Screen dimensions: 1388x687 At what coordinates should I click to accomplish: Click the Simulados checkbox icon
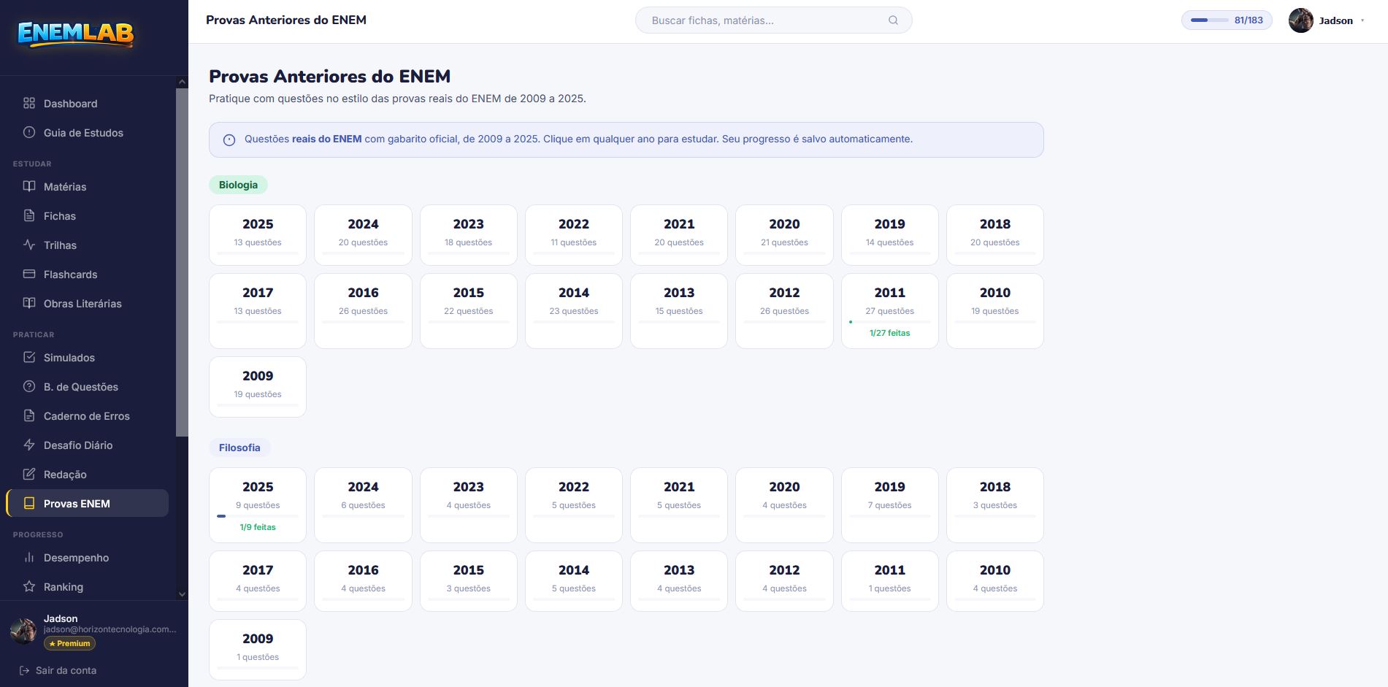(x=29, y=357)
